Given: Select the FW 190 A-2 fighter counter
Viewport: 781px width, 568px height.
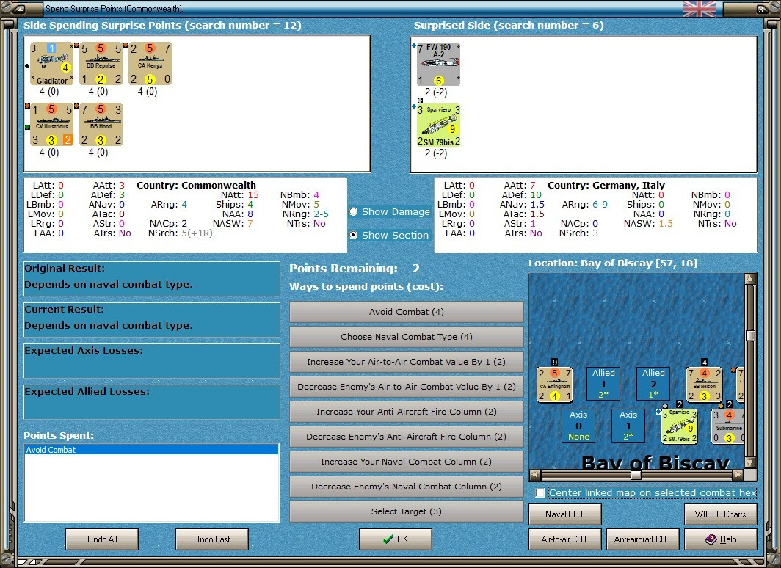Looking at the screenshot, I should (x=439, y=65).
